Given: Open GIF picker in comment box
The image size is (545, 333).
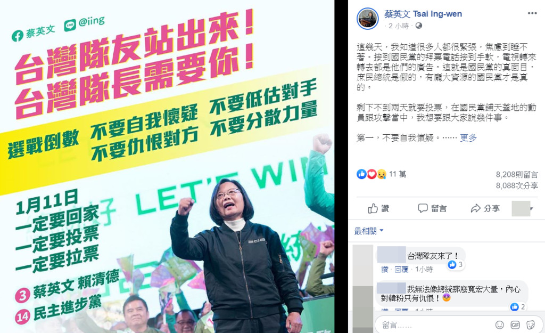Looking at the screenshot, I should [515, 325].
